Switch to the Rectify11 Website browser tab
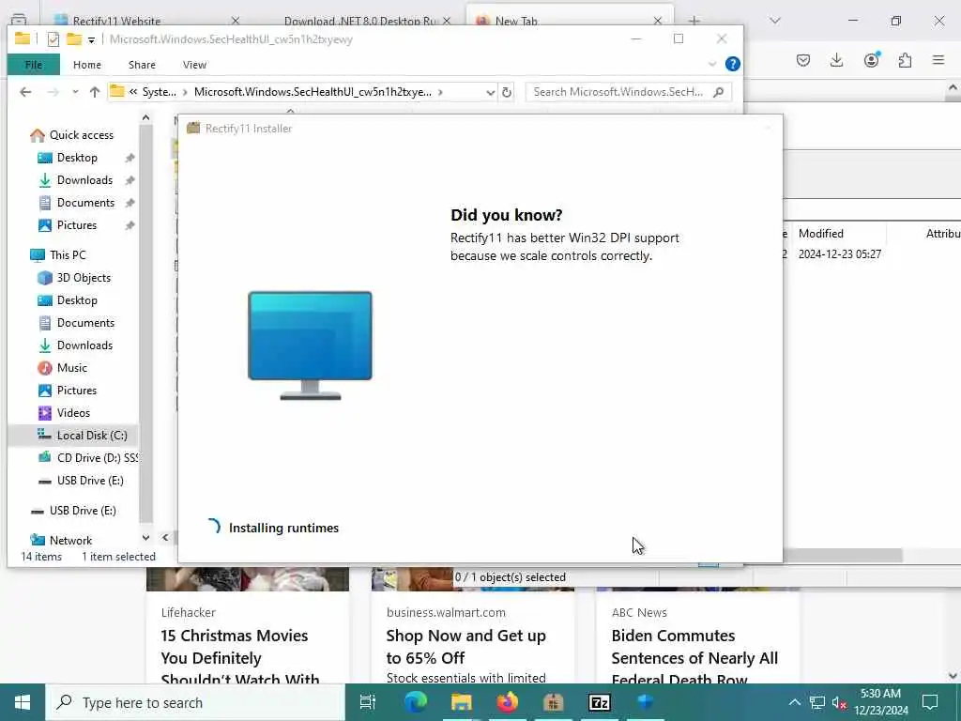Screen dimensions: 961x721 [x=116, y=21]
